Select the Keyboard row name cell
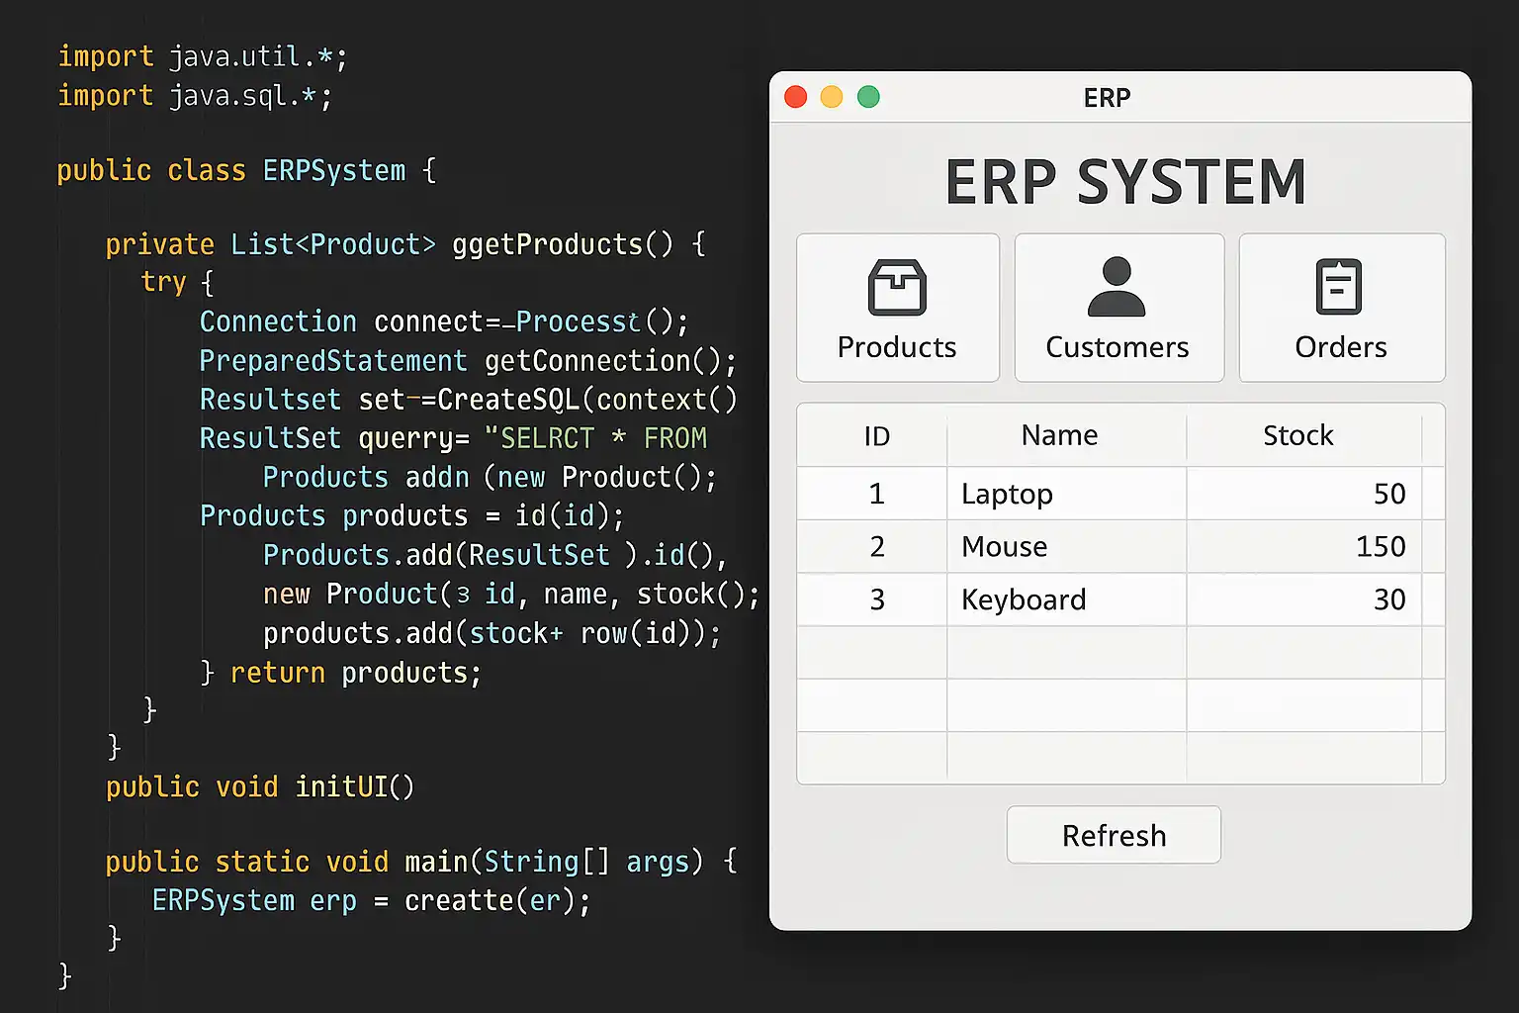1519x1013 pixels. tap(1024, 599)
